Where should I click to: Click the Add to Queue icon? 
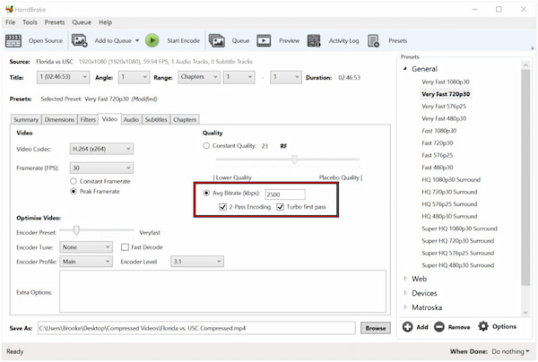point(80,40)
